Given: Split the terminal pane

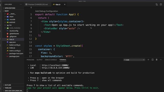Looking at the screenshot, I should pos(153,60).
